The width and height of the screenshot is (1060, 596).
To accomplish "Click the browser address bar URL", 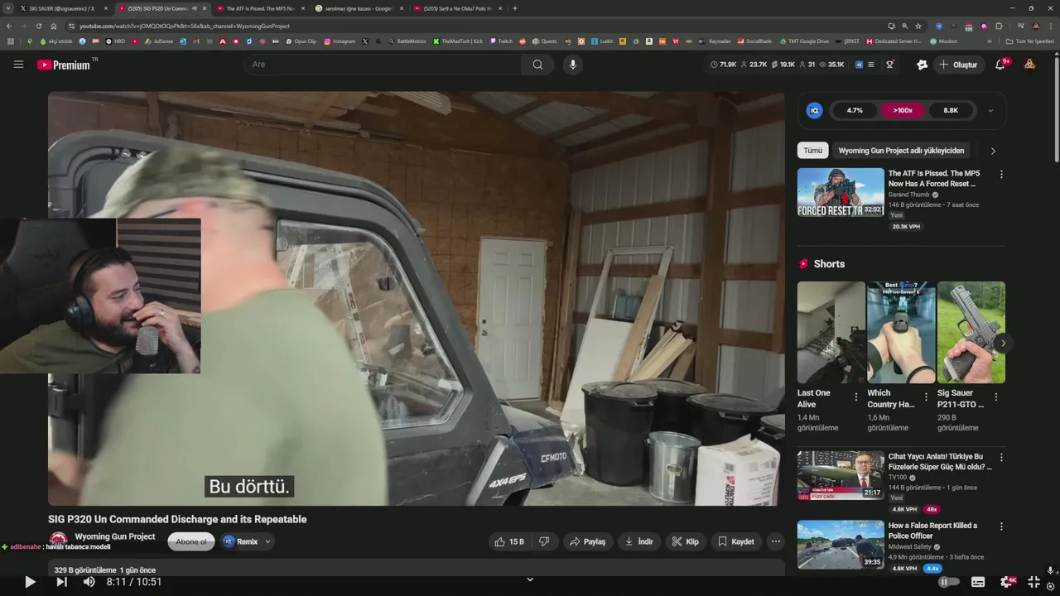I will pos(185,26).
